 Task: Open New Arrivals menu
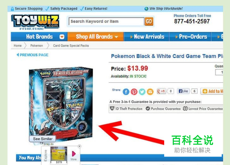click(x=147, y=36)
